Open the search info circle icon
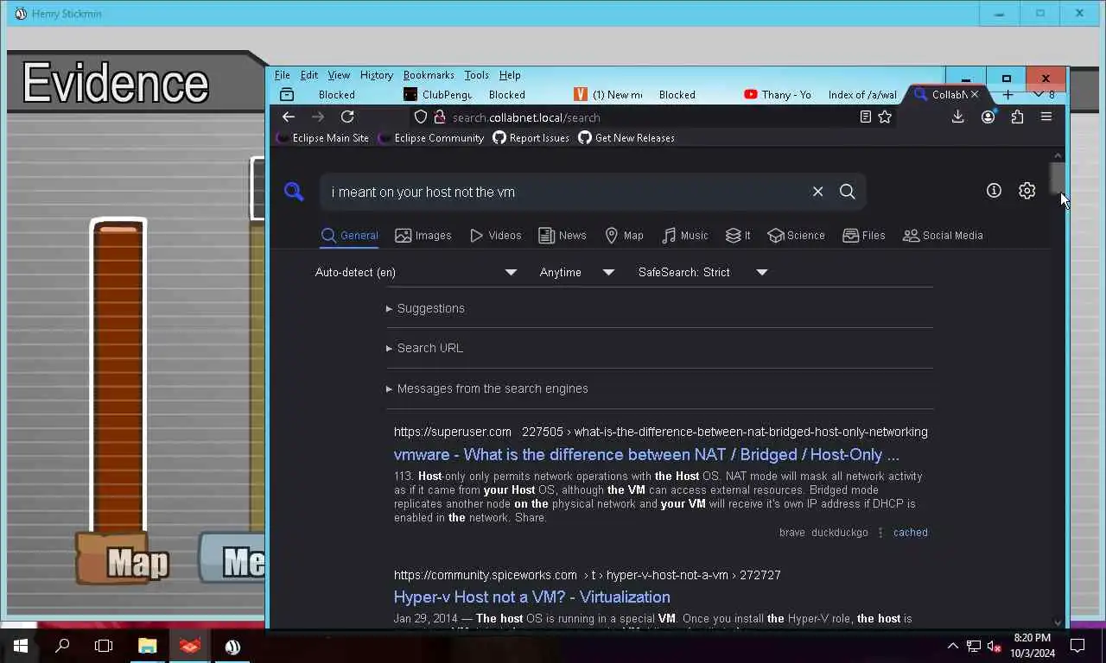This screenshot has height=663, width=1106. pos(994,191)
